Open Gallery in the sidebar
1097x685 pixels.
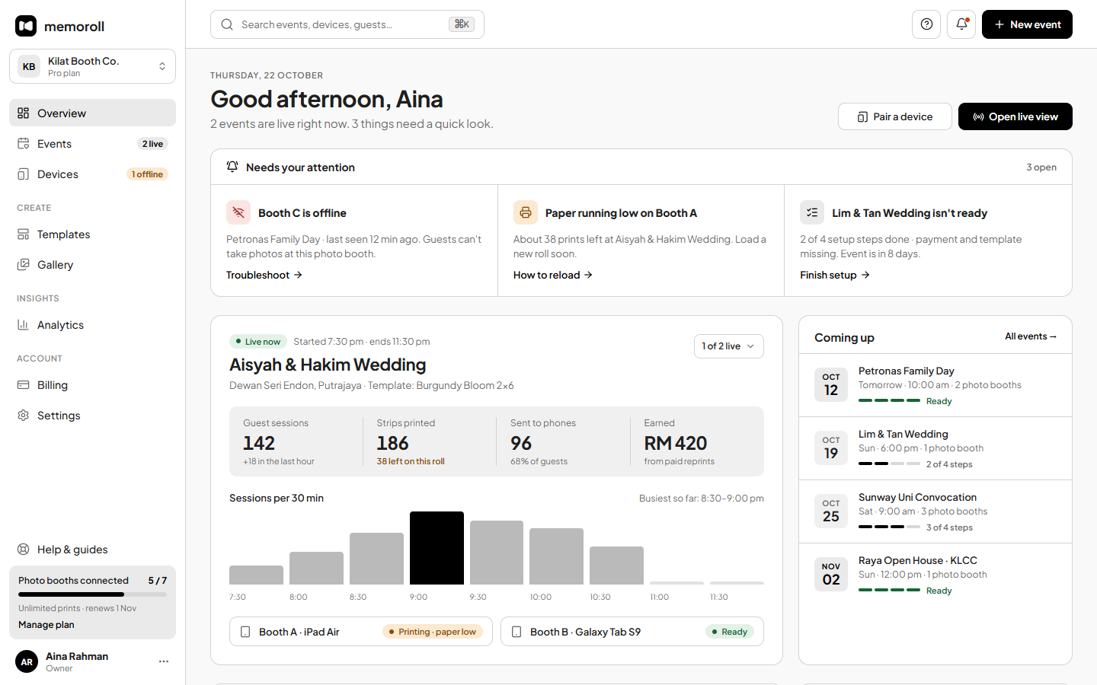(x=92, y=264)
